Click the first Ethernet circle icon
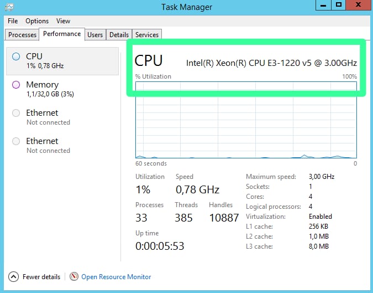The height and width of the screenshot is (293, 373). tap(16, 113)
